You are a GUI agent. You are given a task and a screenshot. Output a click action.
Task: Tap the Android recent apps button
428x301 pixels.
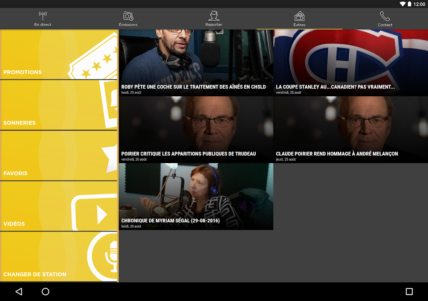click(409, 292)
